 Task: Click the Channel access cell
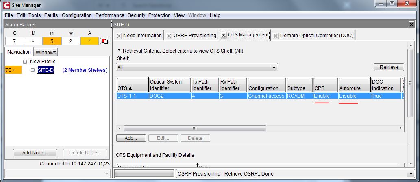(267, 96)
